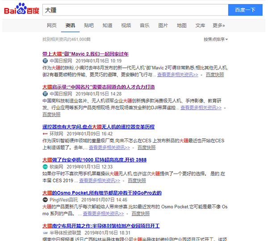
Task: Switch to the 文库 tab
Action: click(x=200, y=25)
